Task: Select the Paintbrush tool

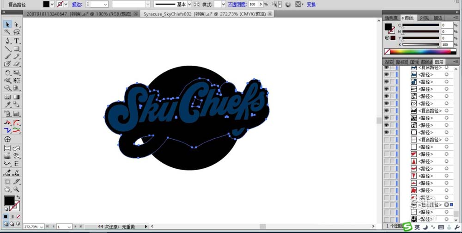Action: point(8,56)
